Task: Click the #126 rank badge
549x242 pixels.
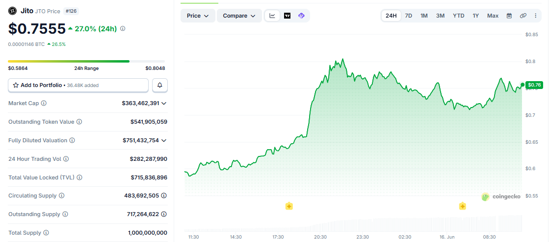Action: point(71,11)
